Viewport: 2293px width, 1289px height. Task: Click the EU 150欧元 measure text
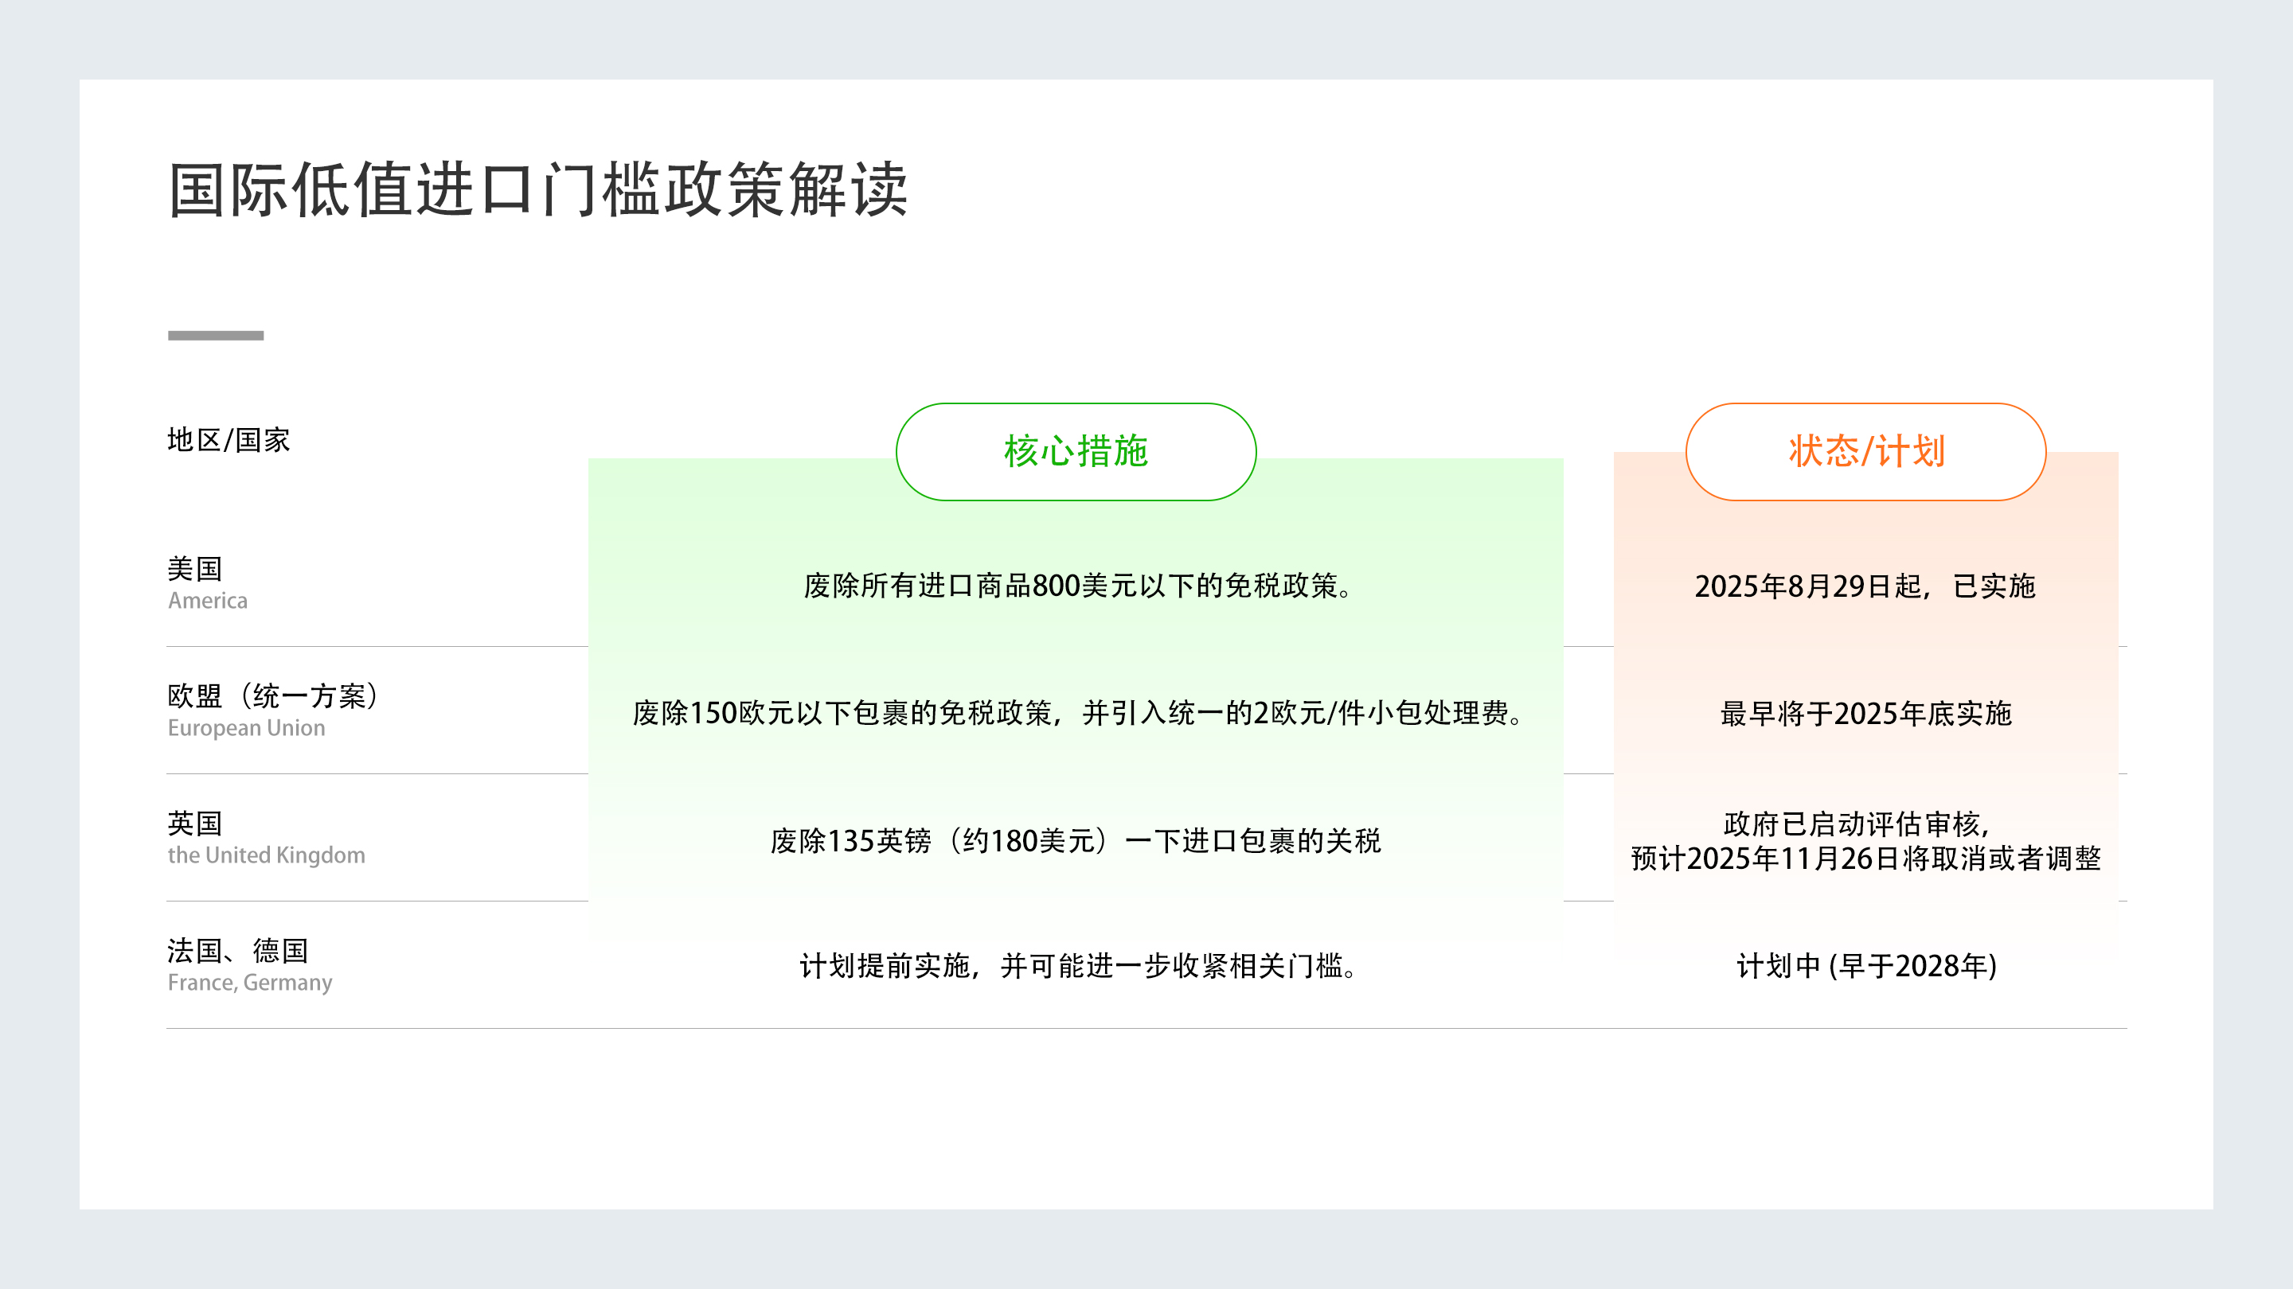point(1077,713)
